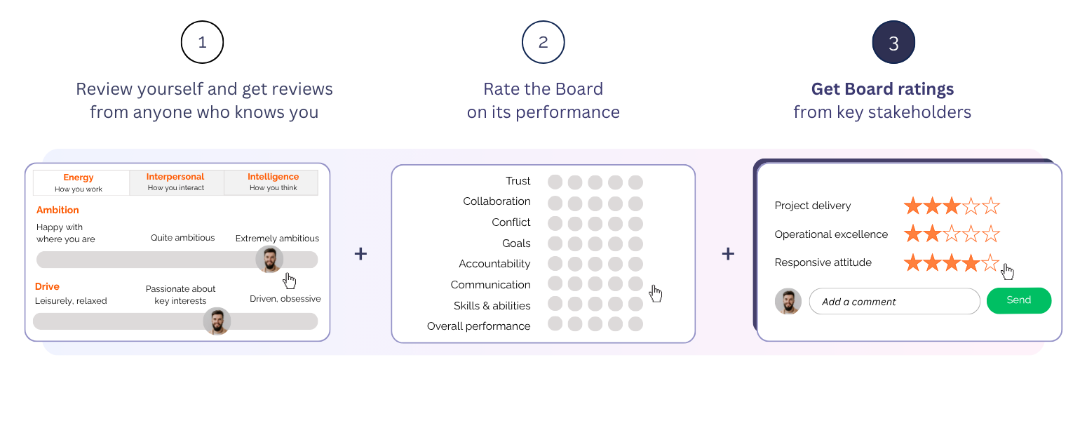Image resolution: width=1087 pixels, height=421 pixels.
Task: Select the second rating dot for Goals
Action: pyautogui.click(x=575, y=243)
